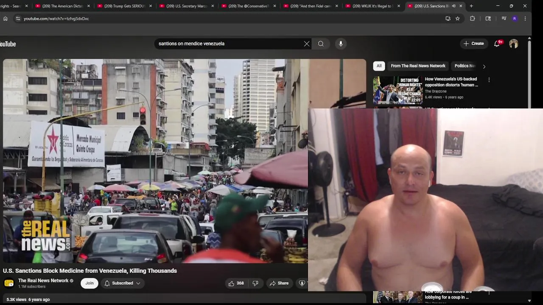Click the Thanks heart-dollar icon

[302, 283]
